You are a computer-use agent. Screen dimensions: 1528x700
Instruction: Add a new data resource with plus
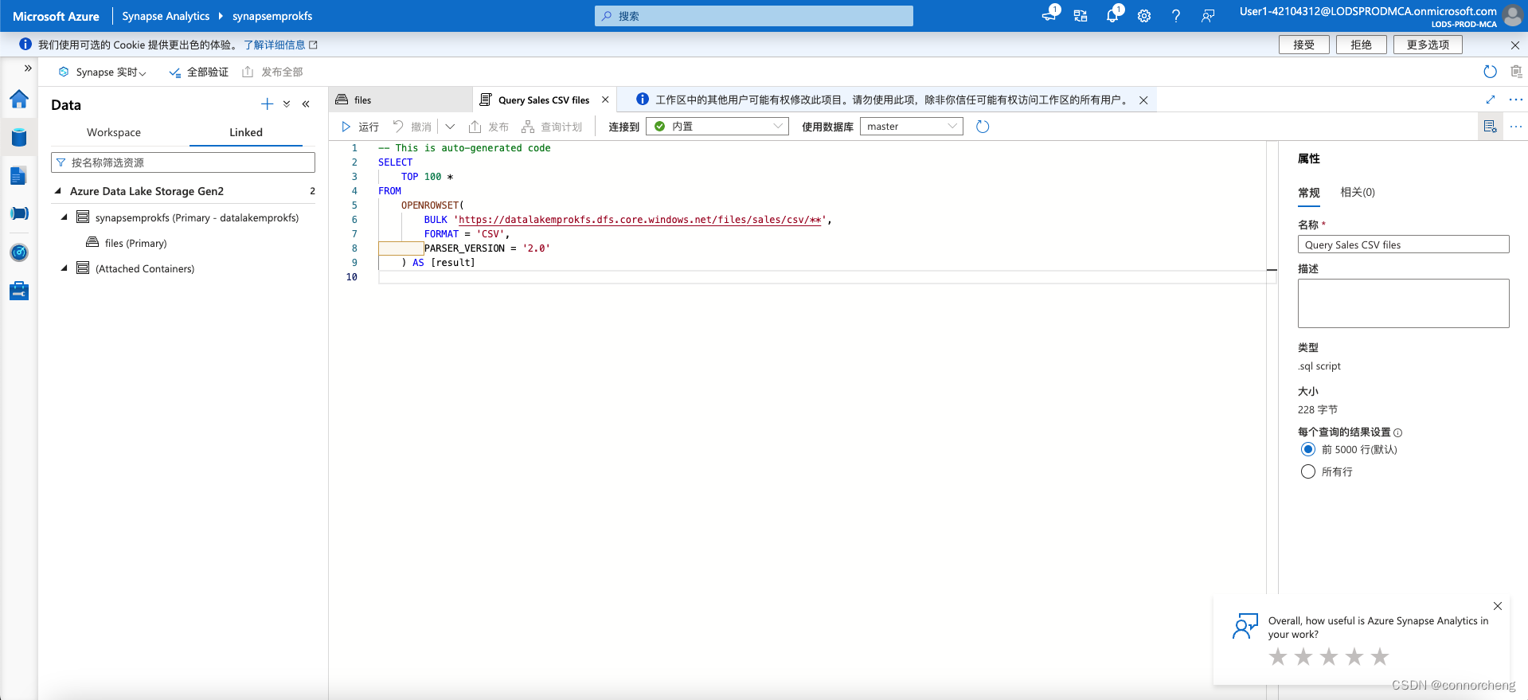point(267,104)
